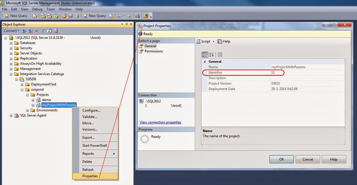Viewport: 357px width, 185px height.
Task: Open the Activity Monitor toolbar icon
Action: point(137,16)
